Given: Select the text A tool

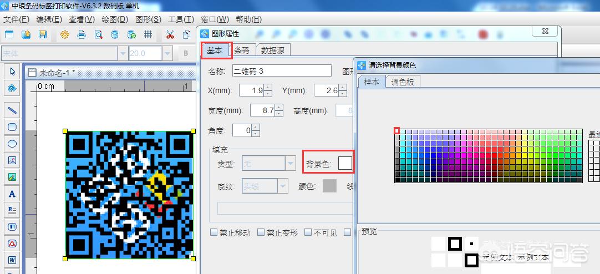Looking at the screenshot, I should [12, 194].
